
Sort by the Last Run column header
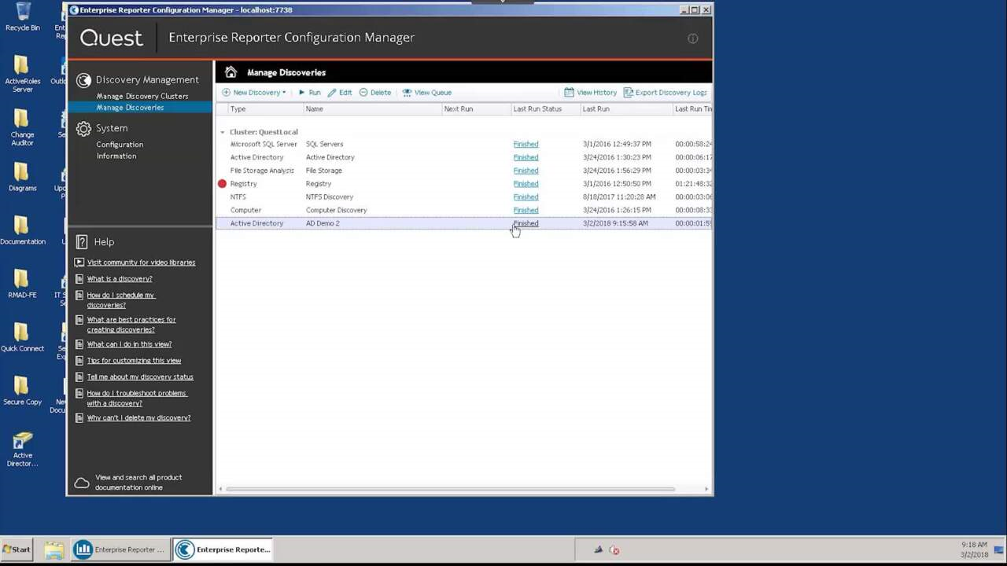(596, 109)
